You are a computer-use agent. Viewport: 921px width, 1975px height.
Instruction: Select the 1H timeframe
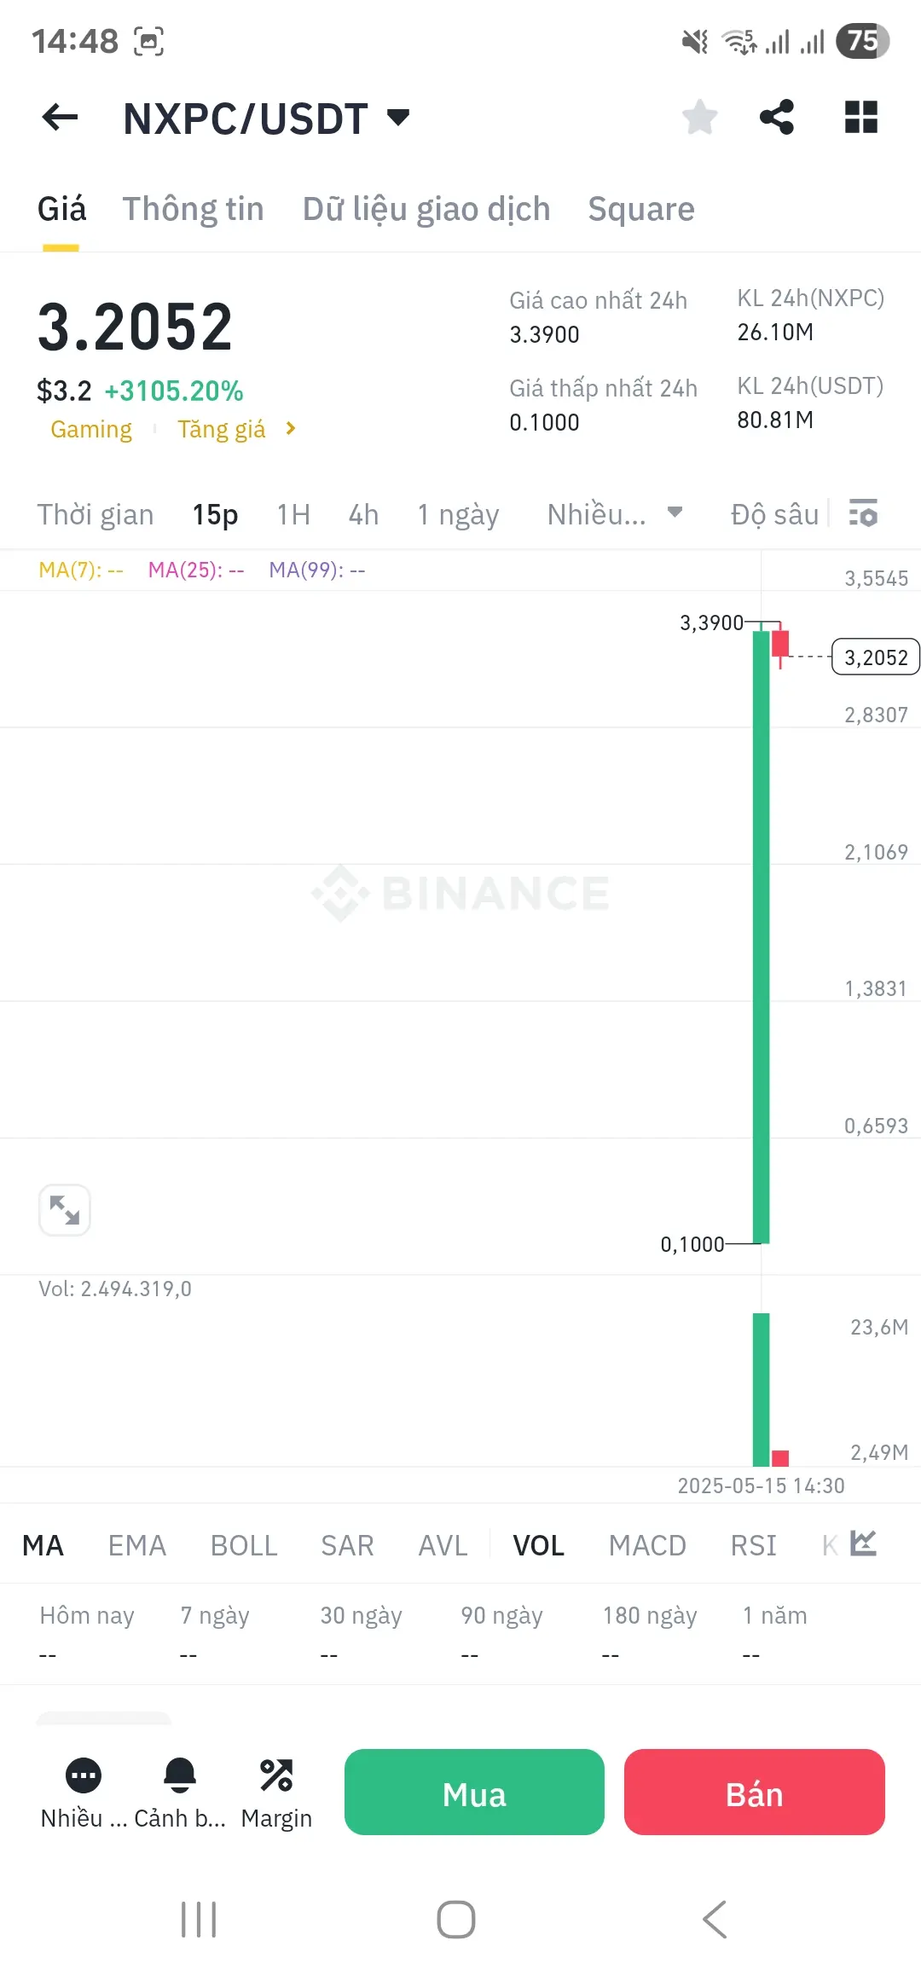point(293,514)
